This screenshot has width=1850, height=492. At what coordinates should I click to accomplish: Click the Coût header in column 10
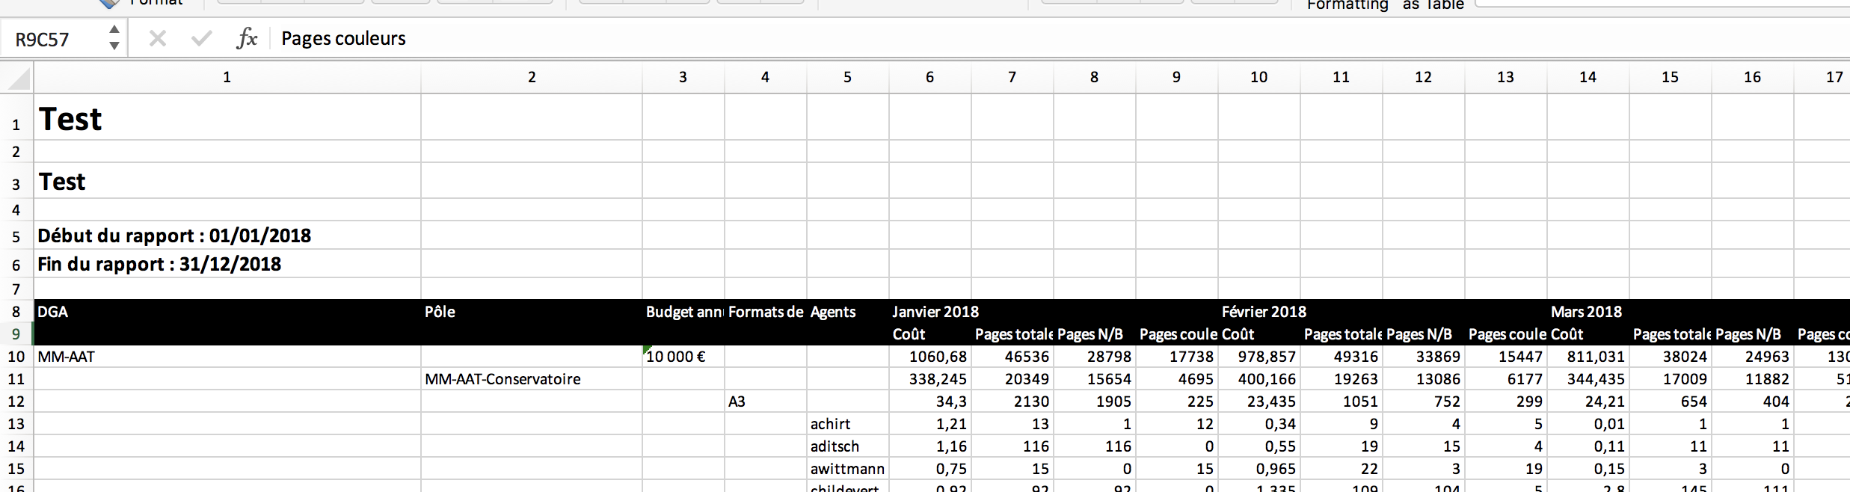(1259, 334)
